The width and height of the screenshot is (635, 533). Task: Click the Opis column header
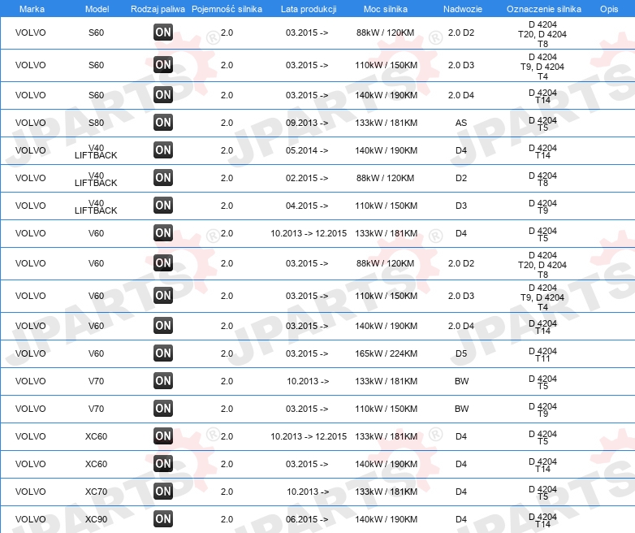coord(609,9)
